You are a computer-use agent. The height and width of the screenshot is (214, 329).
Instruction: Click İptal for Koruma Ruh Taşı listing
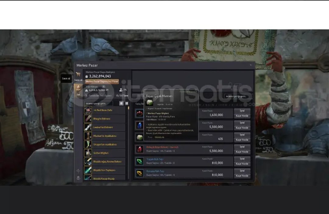pos(242,170)
